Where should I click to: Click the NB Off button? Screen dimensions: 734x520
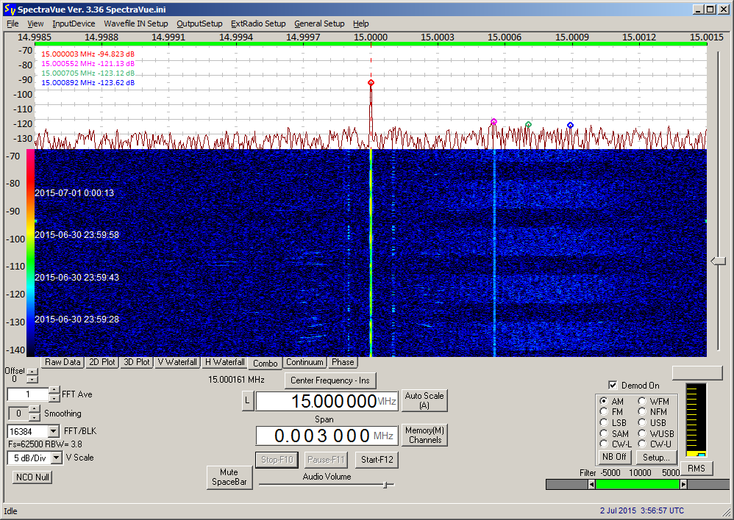[x=614, y=457]
